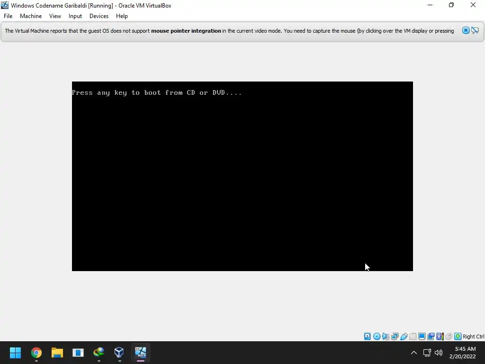Click the don't-show-again notification icon
The image size is (485, 364).
[475, 30]
